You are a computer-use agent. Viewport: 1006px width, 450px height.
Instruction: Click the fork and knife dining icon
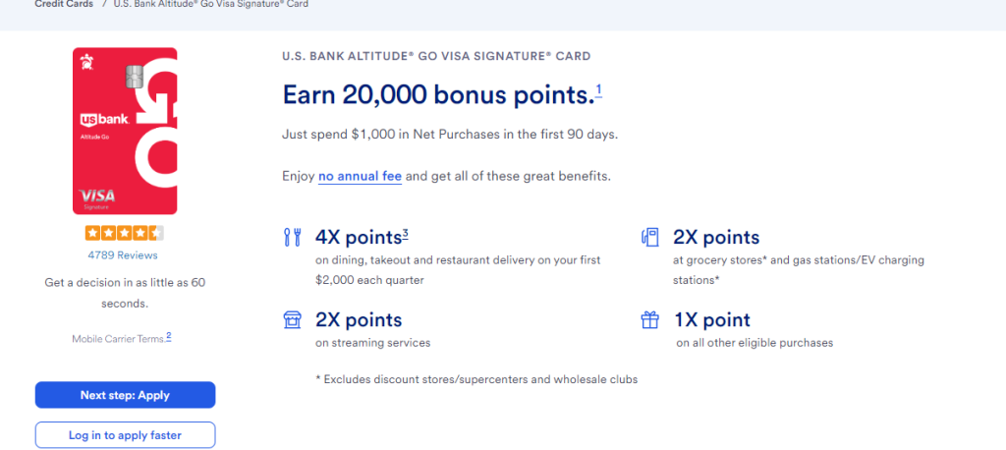[x=292, y=237]
